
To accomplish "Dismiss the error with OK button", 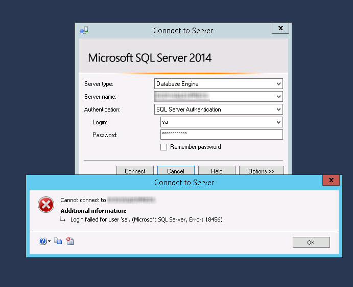I will pos(311,242).
